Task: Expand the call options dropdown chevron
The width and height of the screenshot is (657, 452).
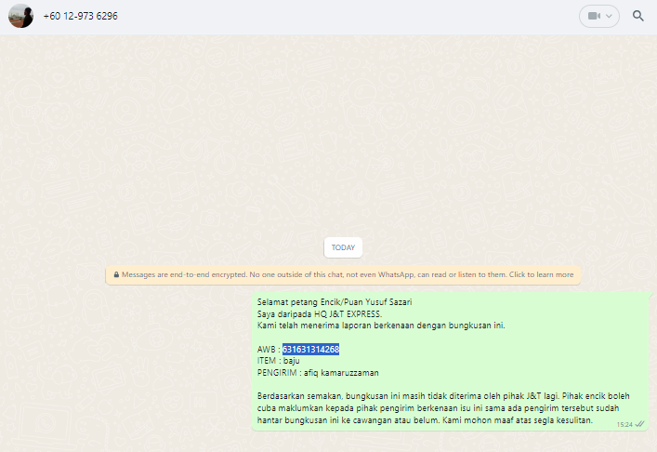Action: (x=610, y=16)
